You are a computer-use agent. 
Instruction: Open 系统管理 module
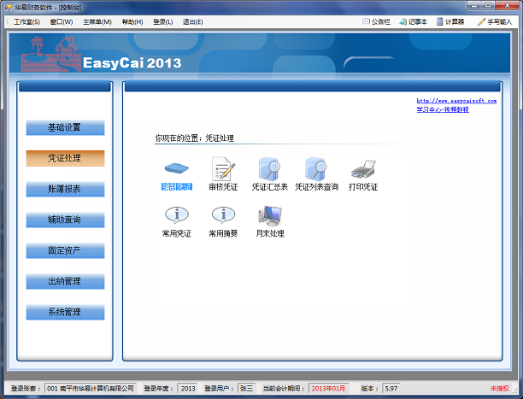(65, 312)
